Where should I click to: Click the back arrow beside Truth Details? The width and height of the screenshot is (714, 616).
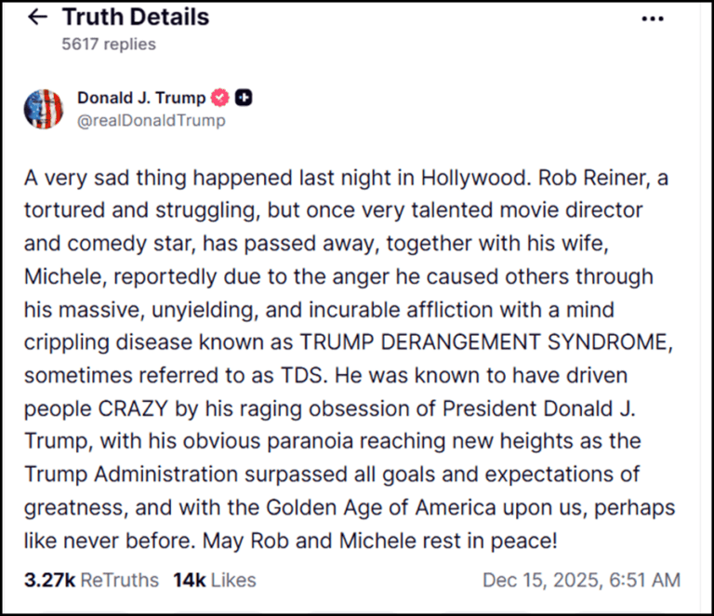(x=37, y=18)
